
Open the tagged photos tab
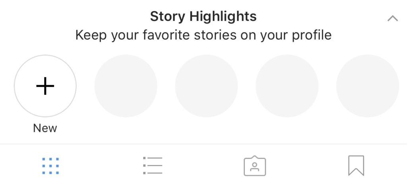pyautogui.click(x=255, y=166)
